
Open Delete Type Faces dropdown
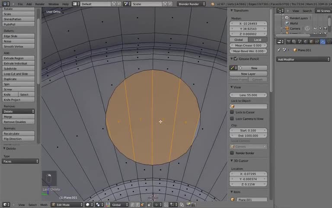20,161
